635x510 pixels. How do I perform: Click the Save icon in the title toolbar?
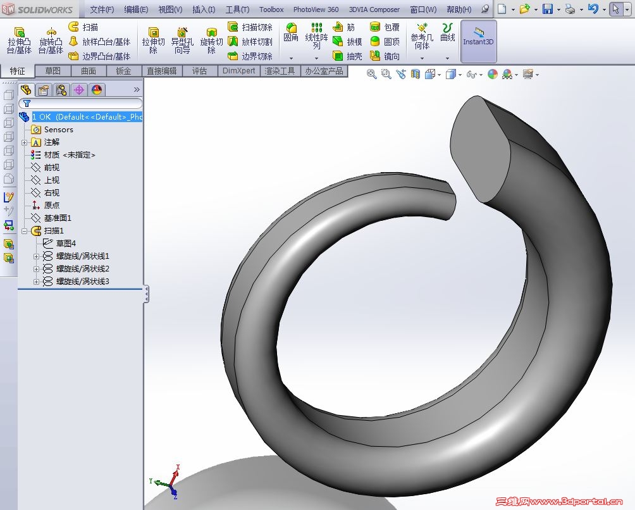click(548, 9)
